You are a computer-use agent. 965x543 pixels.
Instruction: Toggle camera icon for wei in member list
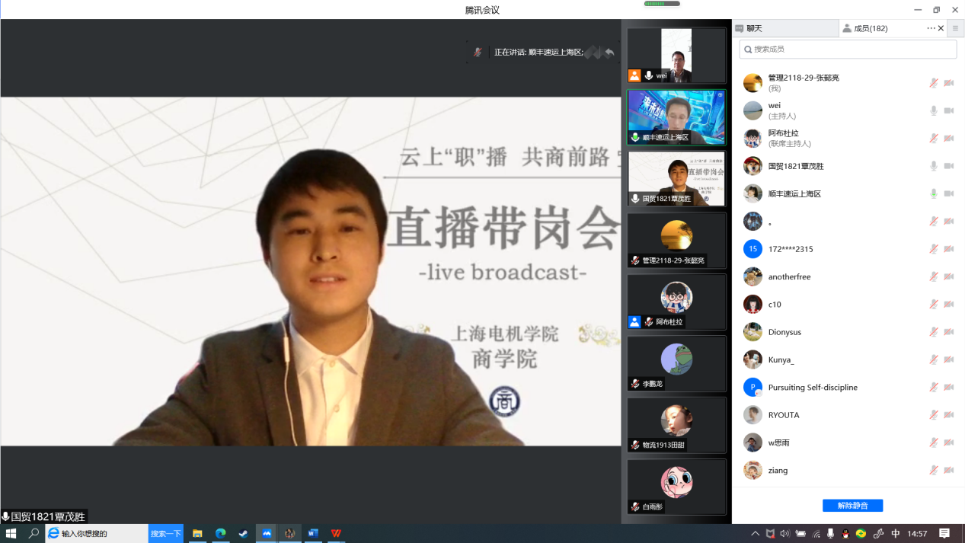pyautogui.click(x=949, y=110)
